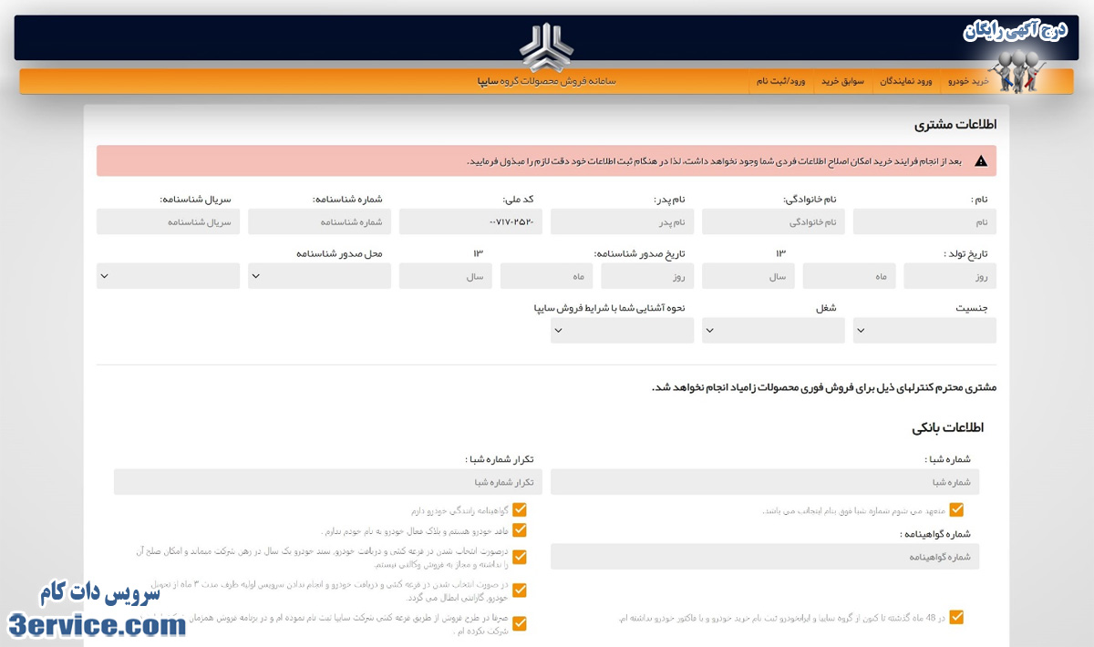Screen dimensions: 1094x647
Task: Click the نام خانوادگی input field
Action: [x=773, y=221]
